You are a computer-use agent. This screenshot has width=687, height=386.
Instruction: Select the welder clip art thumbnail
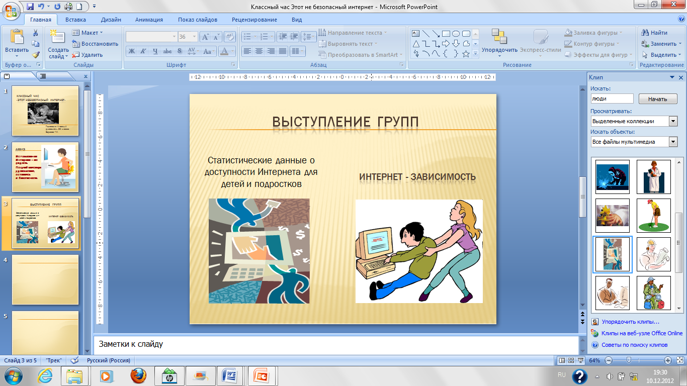(612, 176)
